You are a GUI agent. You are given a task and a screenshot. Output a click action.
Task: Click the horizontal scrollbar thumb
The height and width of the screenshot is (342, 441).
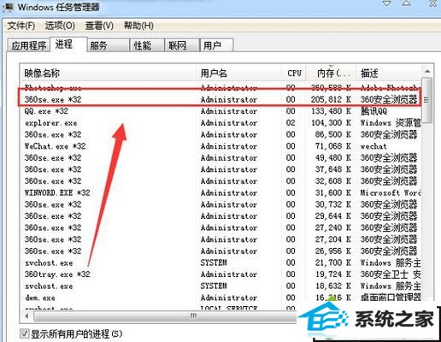pyautogui.click(x=193, y=315)
